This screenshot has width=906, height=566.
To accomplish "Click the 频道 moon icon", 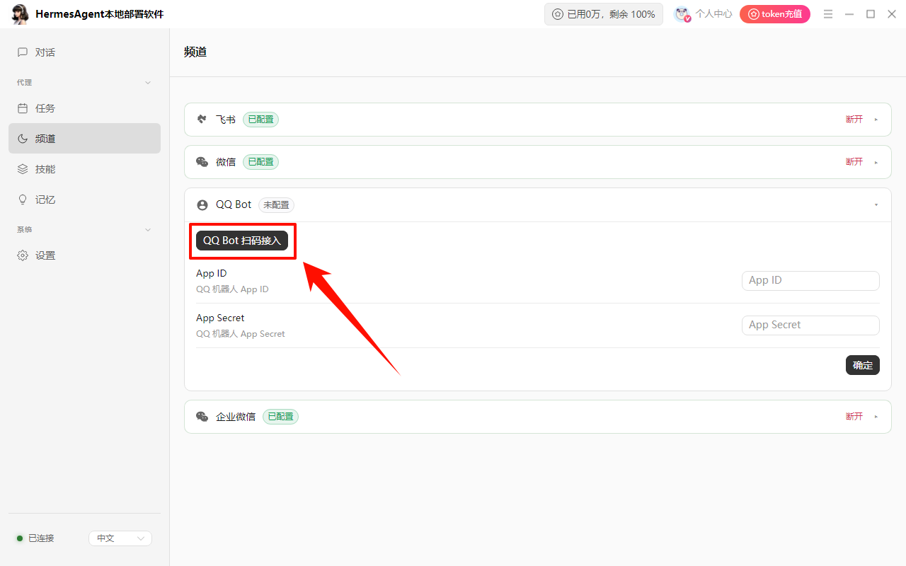I will tap(23, 139).
